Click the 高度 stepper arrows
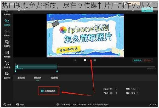 (x=138, y=93)
